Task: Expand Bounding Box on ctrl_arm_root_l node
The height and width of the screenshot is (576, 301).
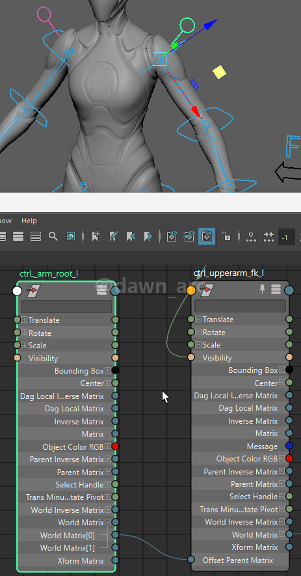Action: tap(108, 370)
